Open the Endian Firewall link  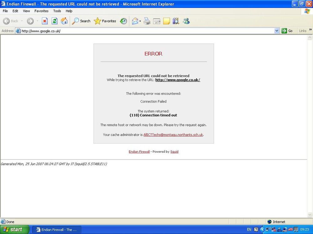point(139,152)
